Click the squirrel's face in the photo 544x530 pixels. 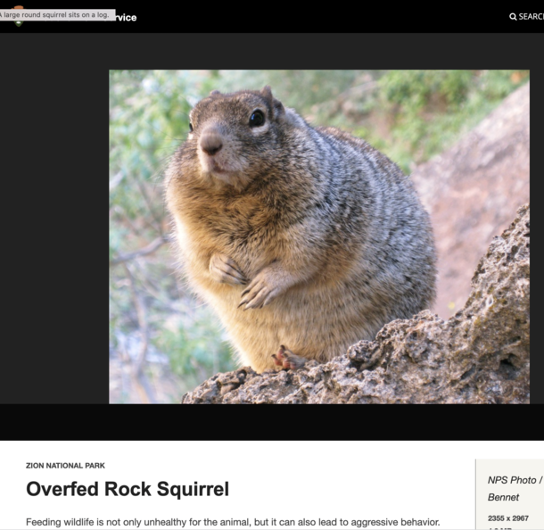tap(225, 132)
